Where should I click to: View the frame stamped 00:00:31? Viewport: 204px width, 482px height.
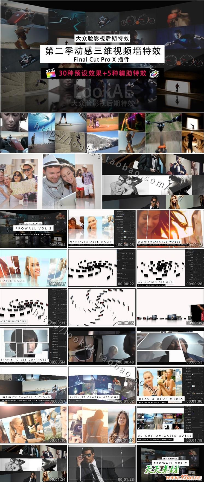pos(33,307)
